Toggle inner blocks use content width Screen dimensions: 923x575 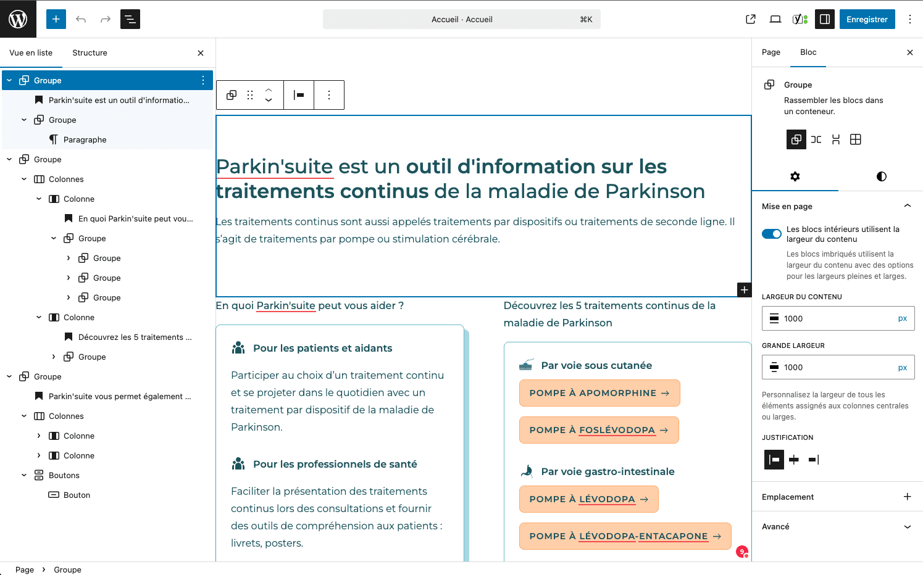772,234
